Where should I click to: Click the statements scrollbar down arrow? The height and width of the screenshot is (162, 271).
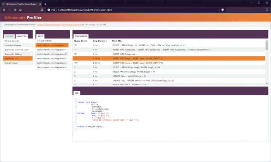(x=267, y=84)
